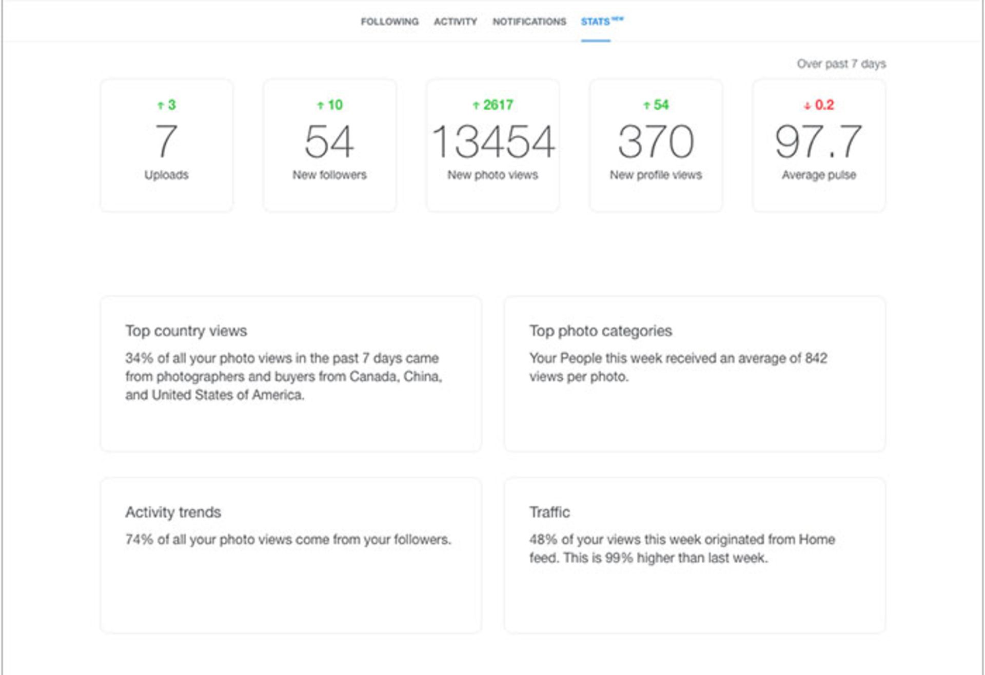Click the up arrow beside green 54
985x675 pixels.
(x=646, y=106)
